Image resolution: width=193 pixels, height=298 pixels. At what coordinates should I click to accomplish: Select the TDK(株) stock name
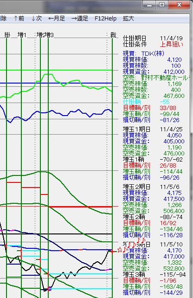pyautogui.click(x=153, y=53)
